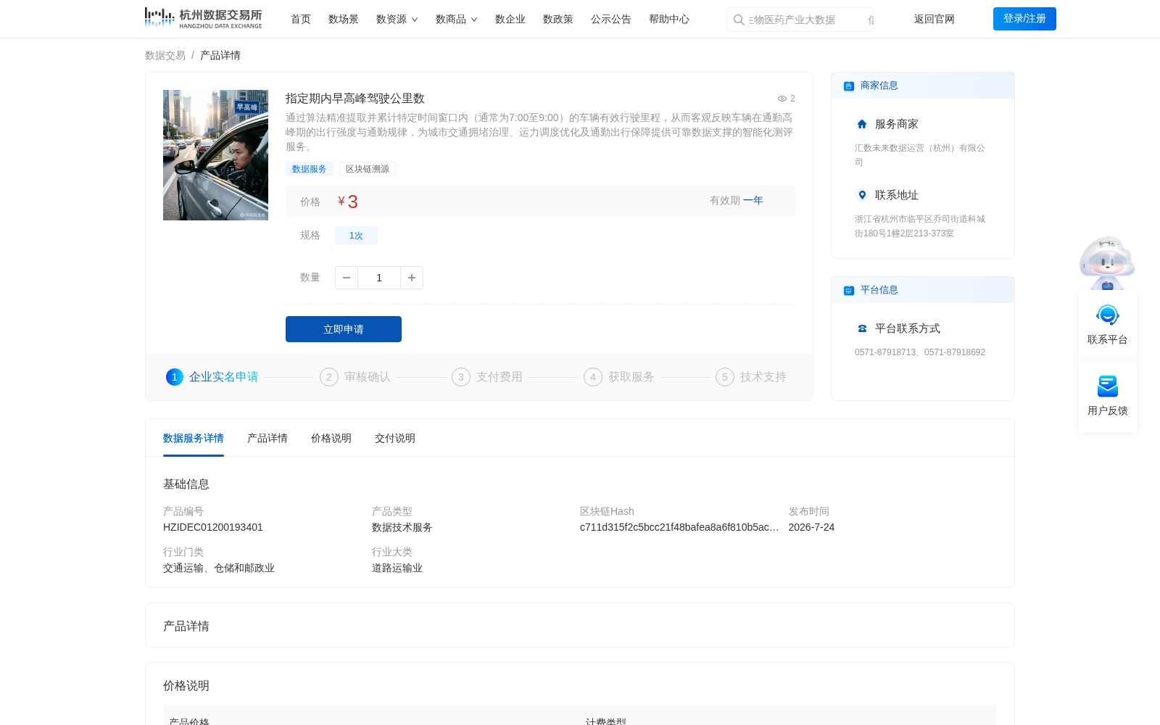
Task: Expand the 数商品 dropdown menu
Action: 456,19
